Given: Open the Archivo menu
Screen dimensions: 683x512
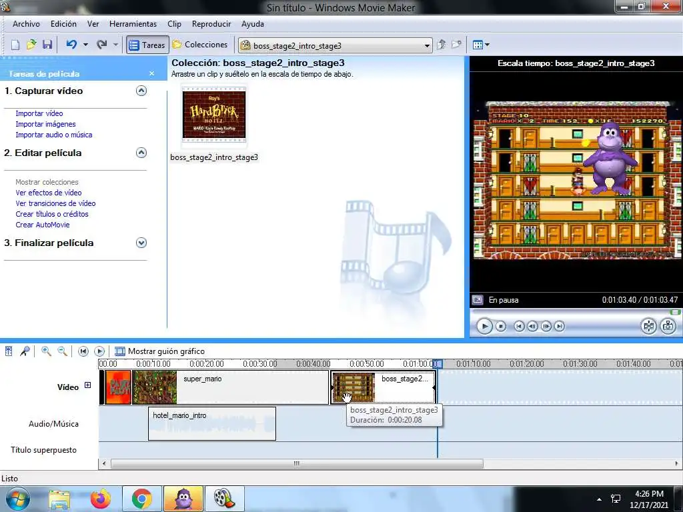Looking at the screenshot, I should pos(26,24).
